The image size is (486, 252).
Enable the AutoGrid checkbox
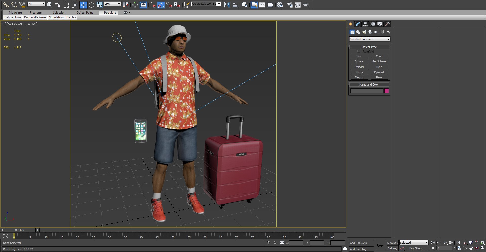[359, 51]
